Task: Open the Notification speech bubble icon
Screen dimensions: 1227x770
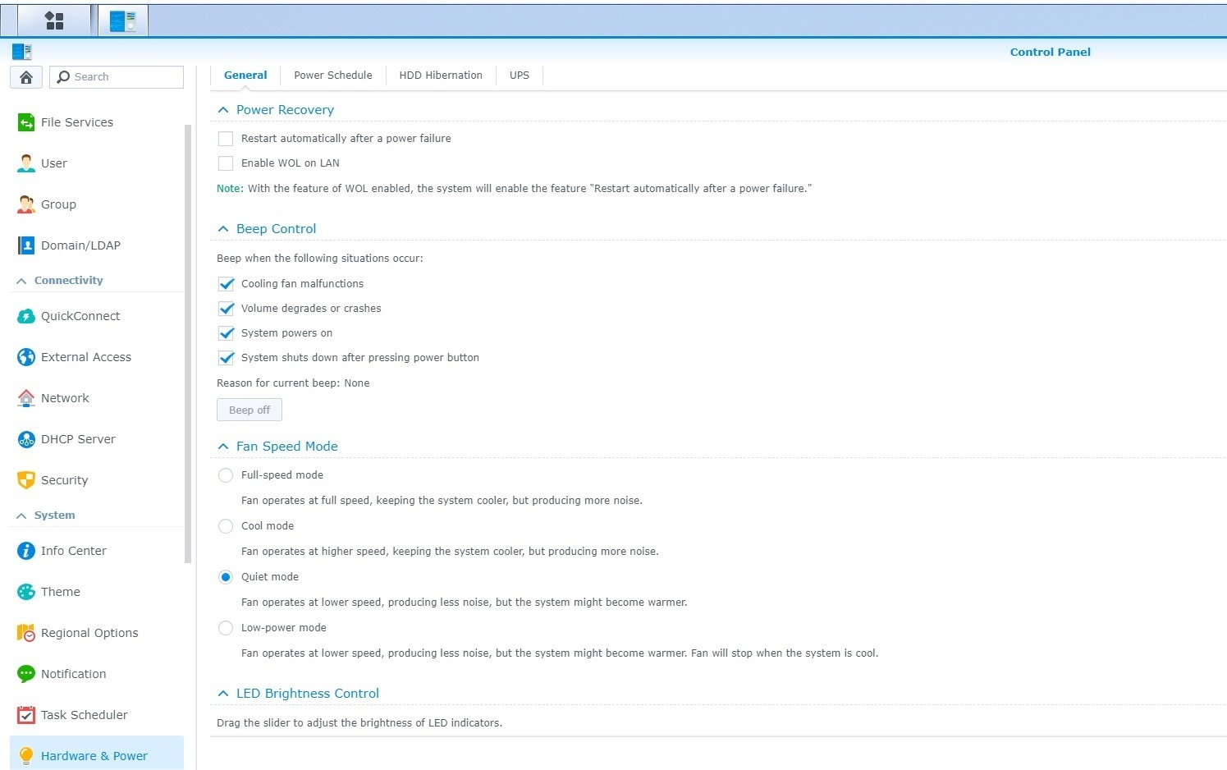Action: [26, 674]
